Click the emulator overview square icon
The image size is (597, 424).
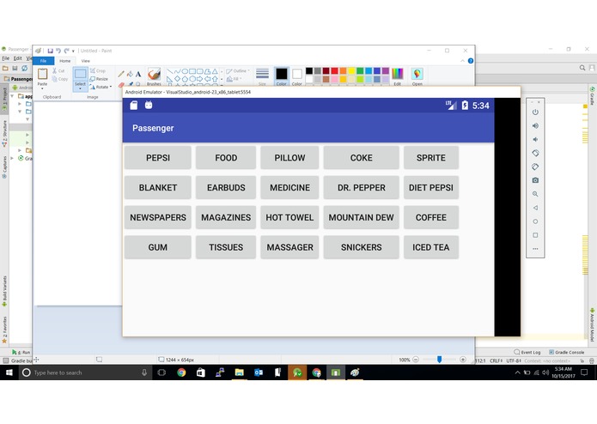tap(535, 235)
